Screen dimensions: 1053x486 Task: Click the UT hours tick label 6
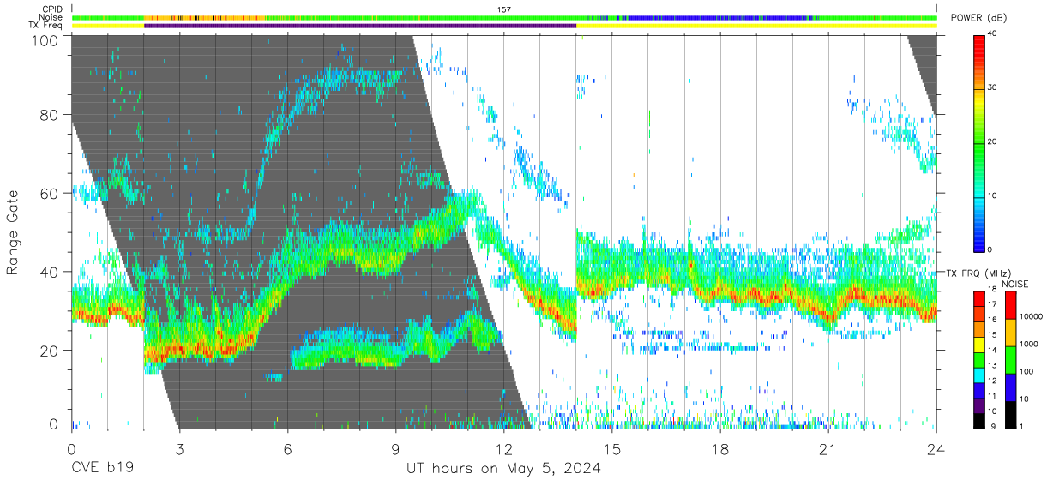(x=287, y=449)
